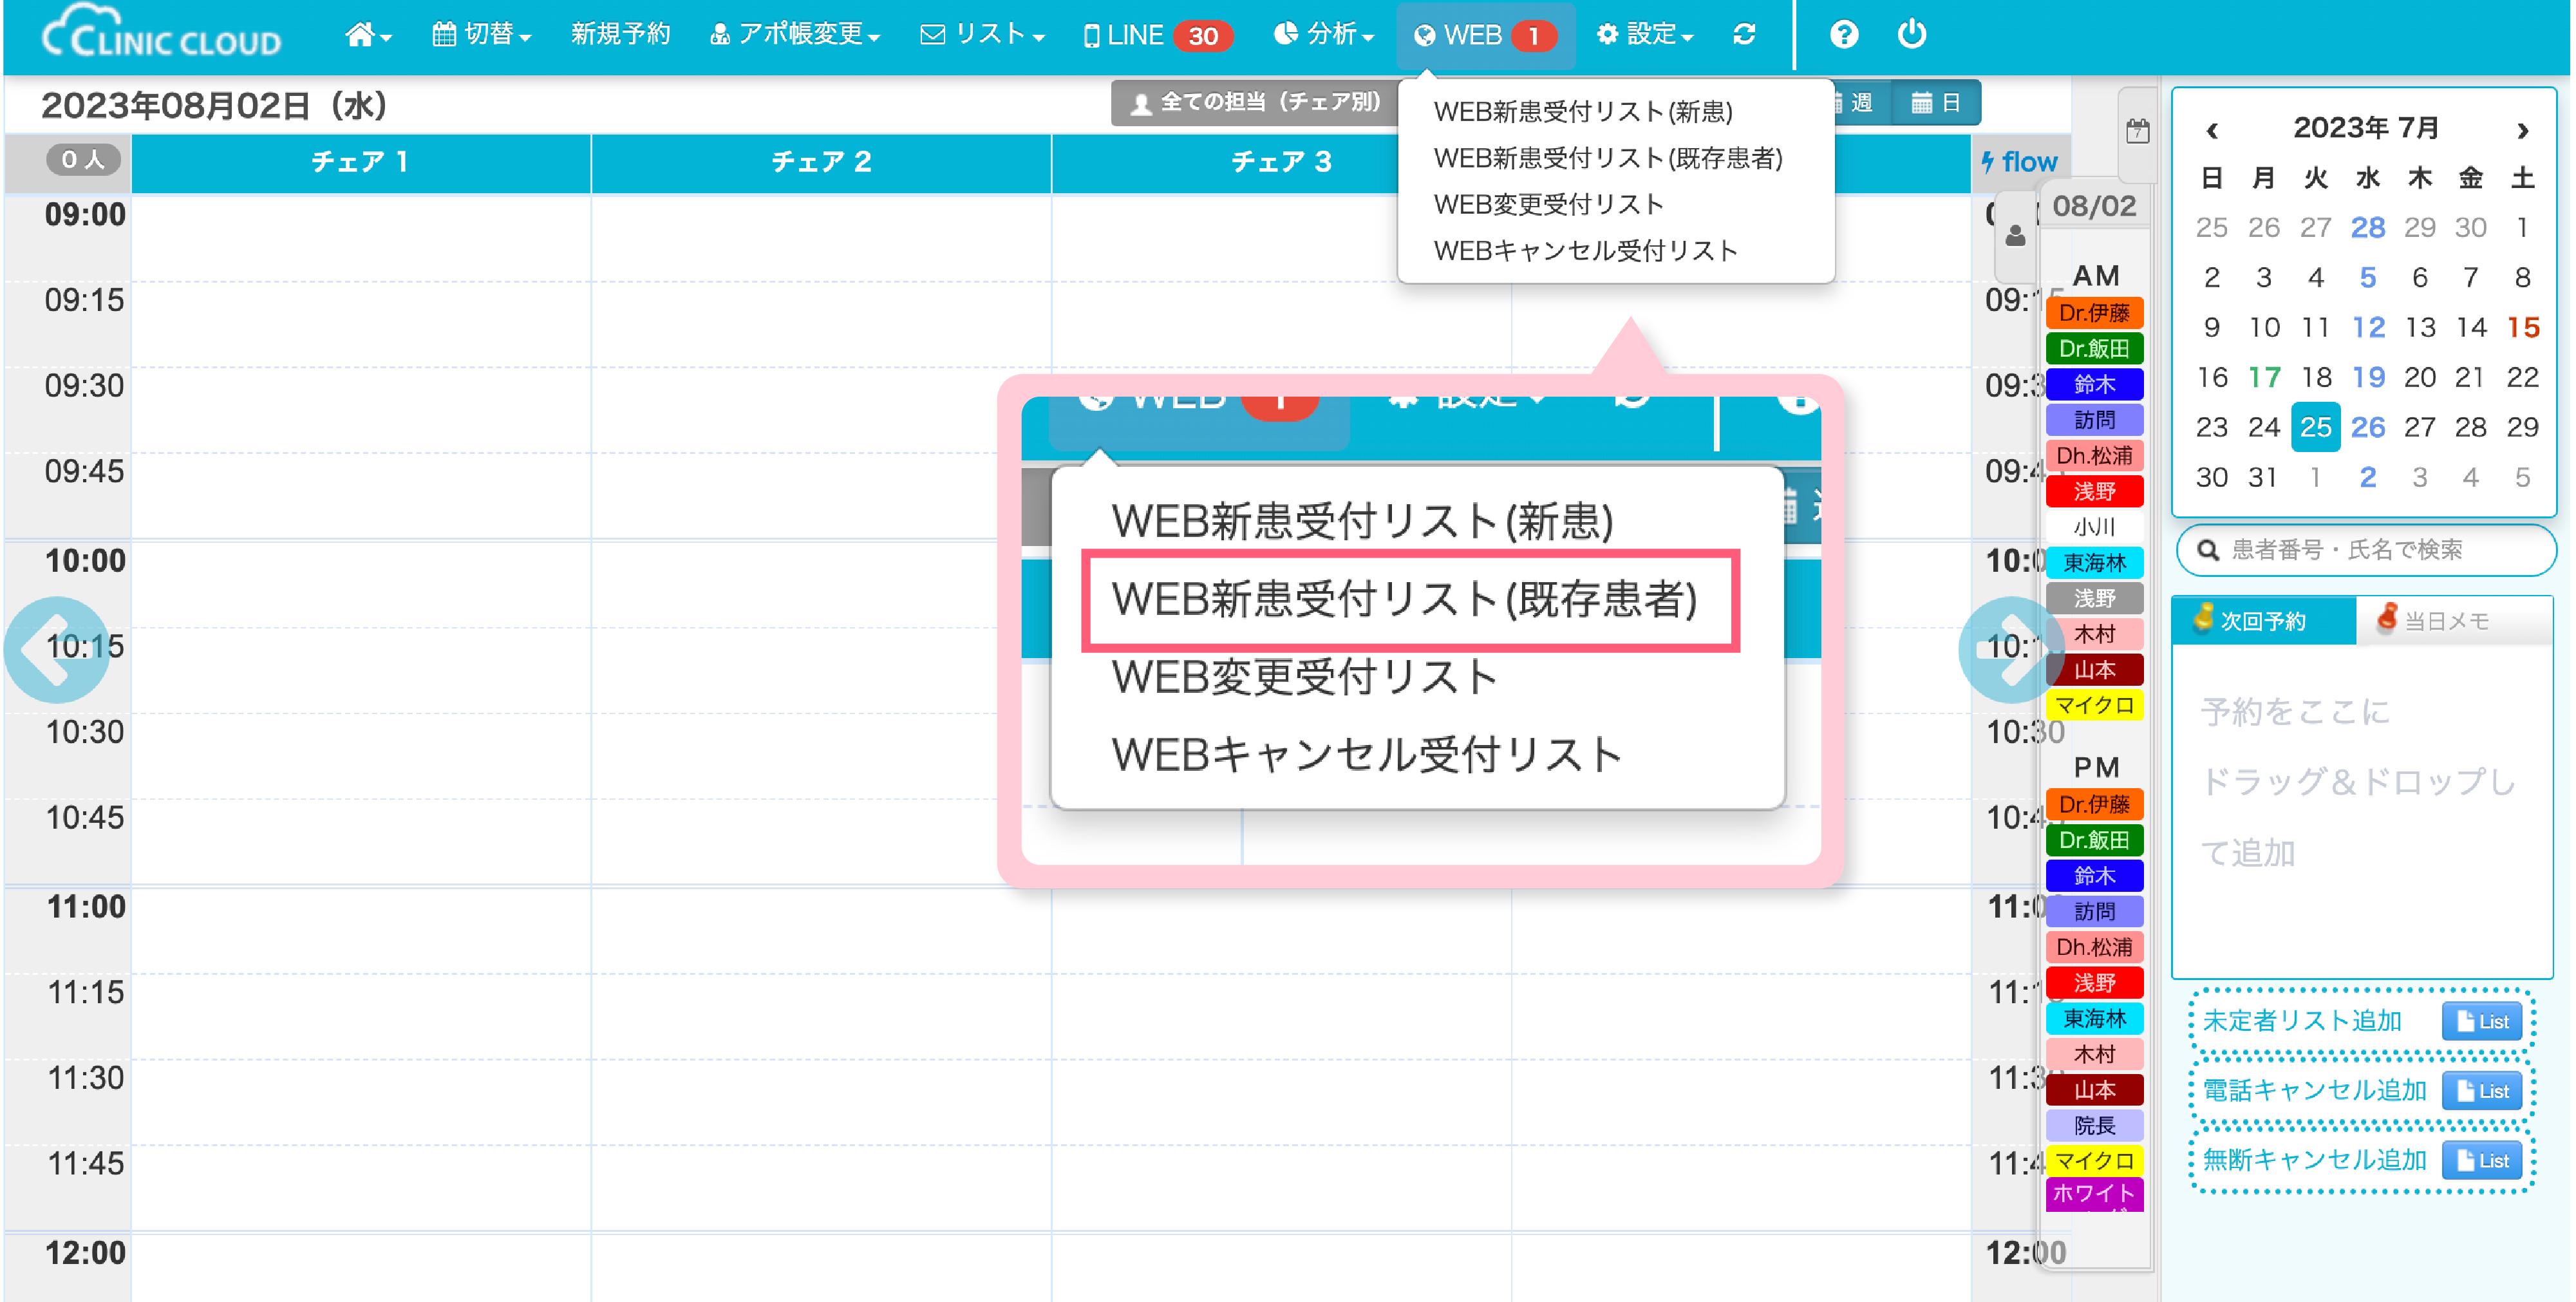Click the List button beside 未定者リスト追加
Viewport: 2576px width, 1302px height.
pos(2482,1021)
